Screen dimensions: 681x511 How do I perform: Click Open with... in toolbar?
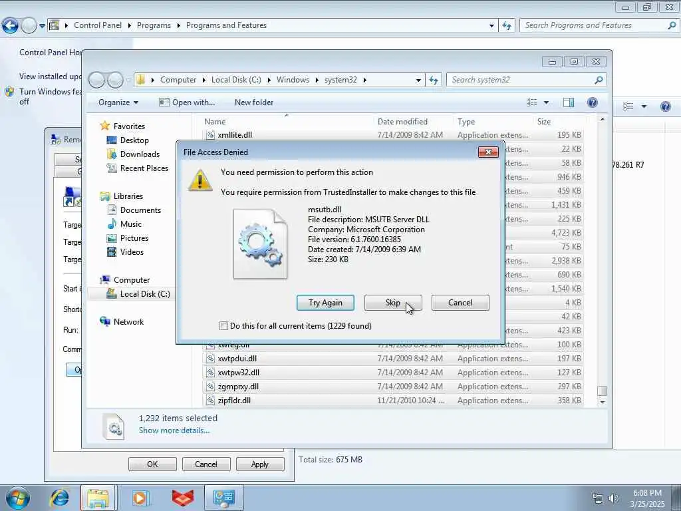point(187,102)
